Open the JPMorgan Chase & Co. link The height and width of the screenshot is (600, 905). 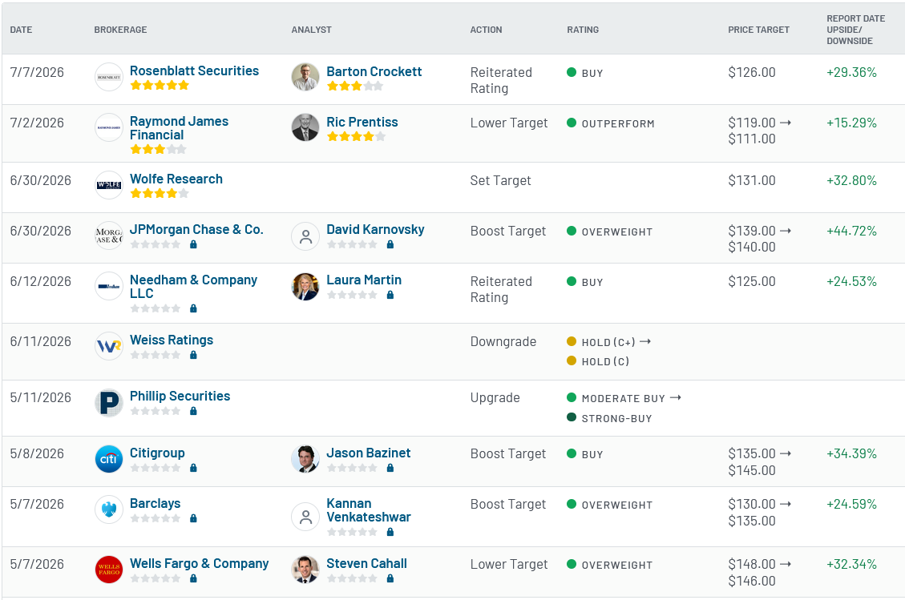point(197,230)
